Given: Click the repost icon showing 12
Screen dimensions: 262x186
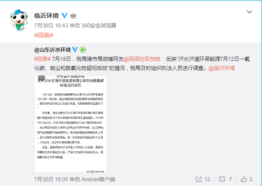Looking at the screenshot, I should (x=203, y=179).
